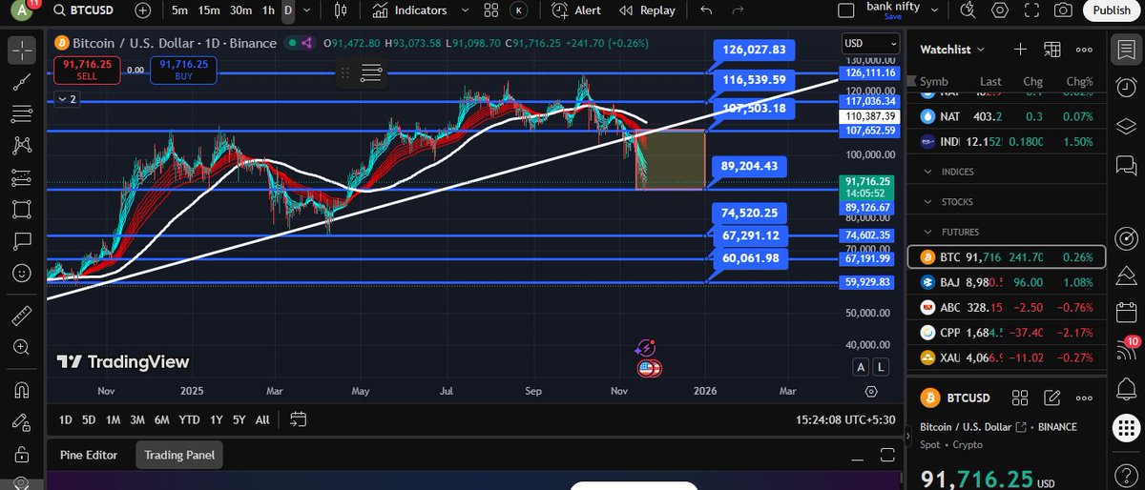
Task: Click the blue BUY 91,716.25 button
Action: [x=183, y=69]
